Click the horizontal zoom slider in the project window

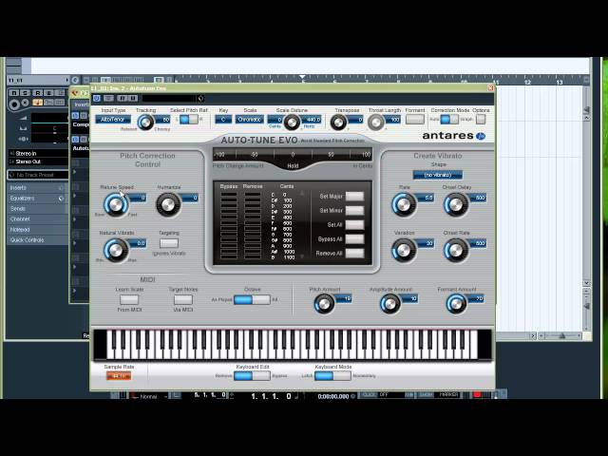coord(561,335)
